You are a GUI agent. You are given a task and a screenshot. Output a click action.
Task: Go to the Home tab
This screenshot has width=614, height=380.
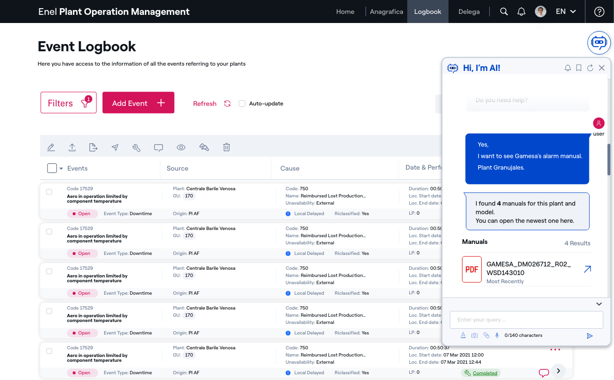click(345, 12)
